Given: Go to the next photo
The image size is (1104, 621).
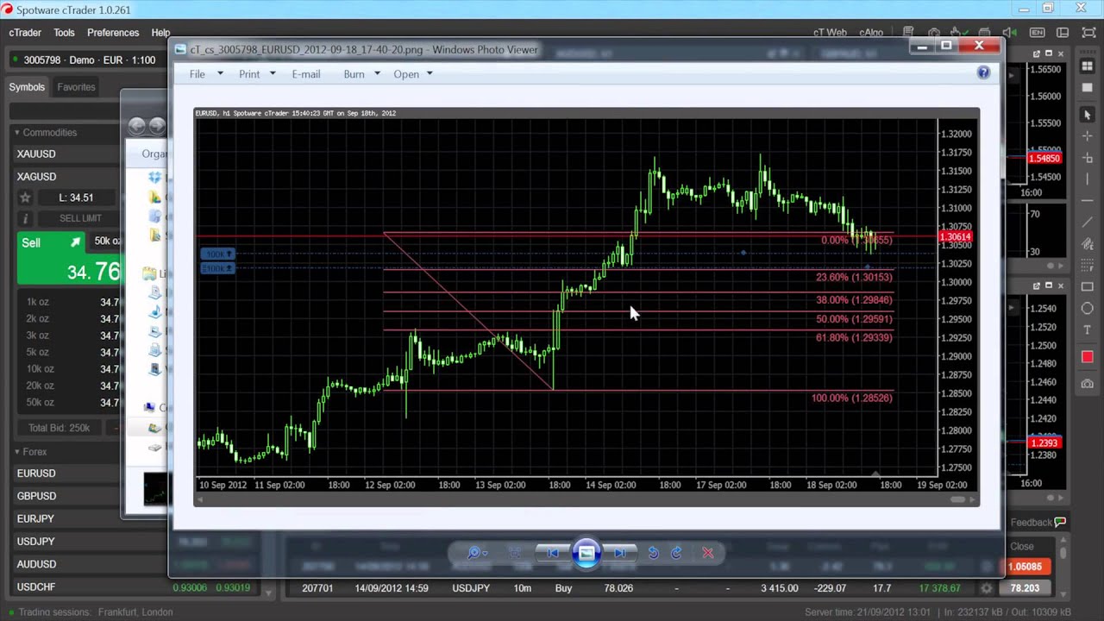Looking at the screenshot, I should coord(620,553).
